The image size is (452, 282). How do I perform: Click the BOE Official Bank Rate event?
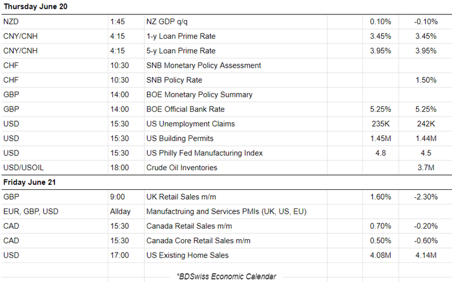point(185,109)
